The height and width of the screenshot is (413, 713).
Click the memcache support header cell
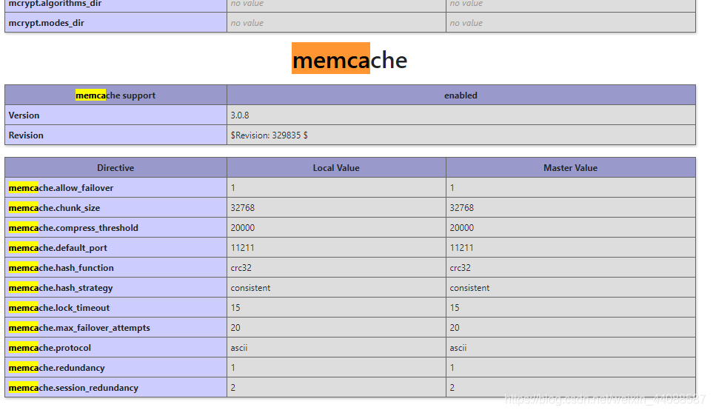[x=116, y=95]
